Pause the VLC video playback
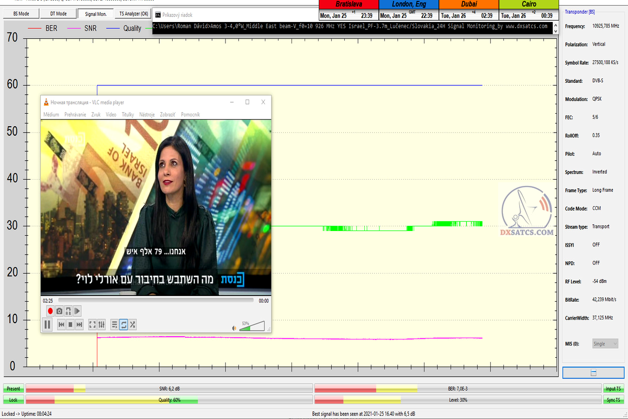628x419 pixels. [x=47, y=325]
